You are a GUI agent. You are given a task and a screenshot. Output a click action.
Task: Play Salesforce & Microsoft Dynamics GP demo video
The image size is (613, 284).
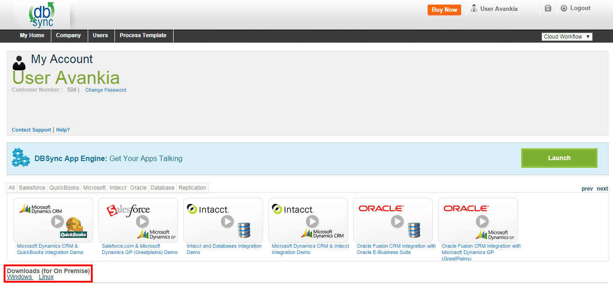coord(142,221)
